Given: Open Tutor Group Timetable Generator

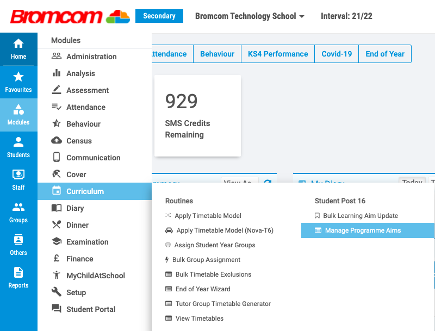Looking at the screenshot, I should (x=223, y=304).
